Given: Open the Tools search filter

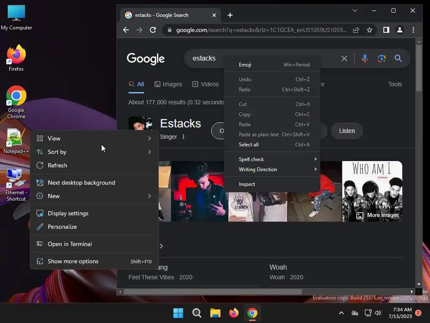Looking at the screenshot, I should pyautogui.click(x=395, y=84).
